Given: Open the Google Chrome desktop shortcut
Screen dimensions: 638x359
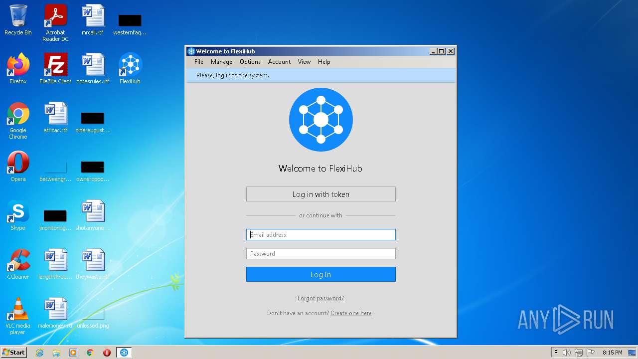Looking at the screenshot, I should click(18, 121).
